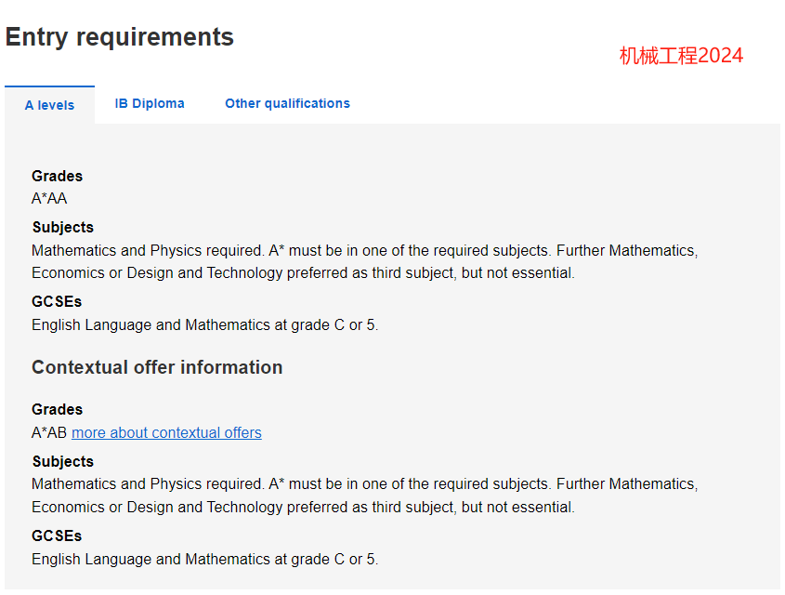Click the GCSEs label above Contextual offer heading
The image size is (785, 595).
coord(57,301)
